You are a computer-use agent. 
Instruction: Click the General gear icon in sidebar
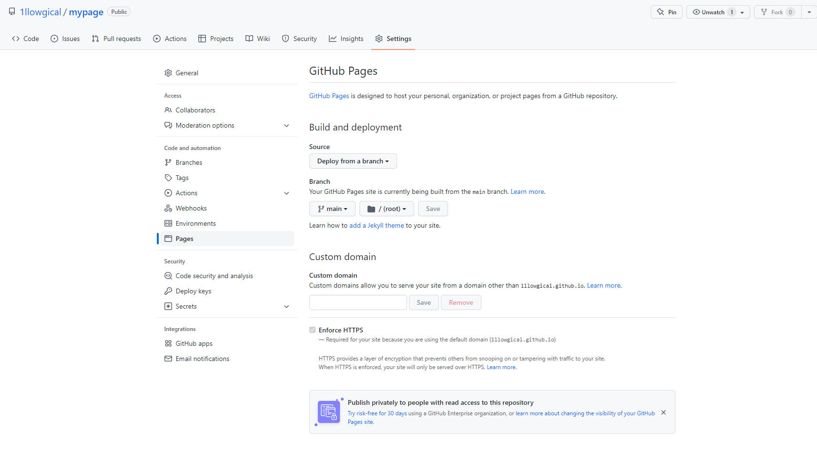tap(168, 73)
